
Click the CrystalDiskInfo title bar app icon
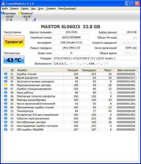pyautogui.click(x=3, y=4)
